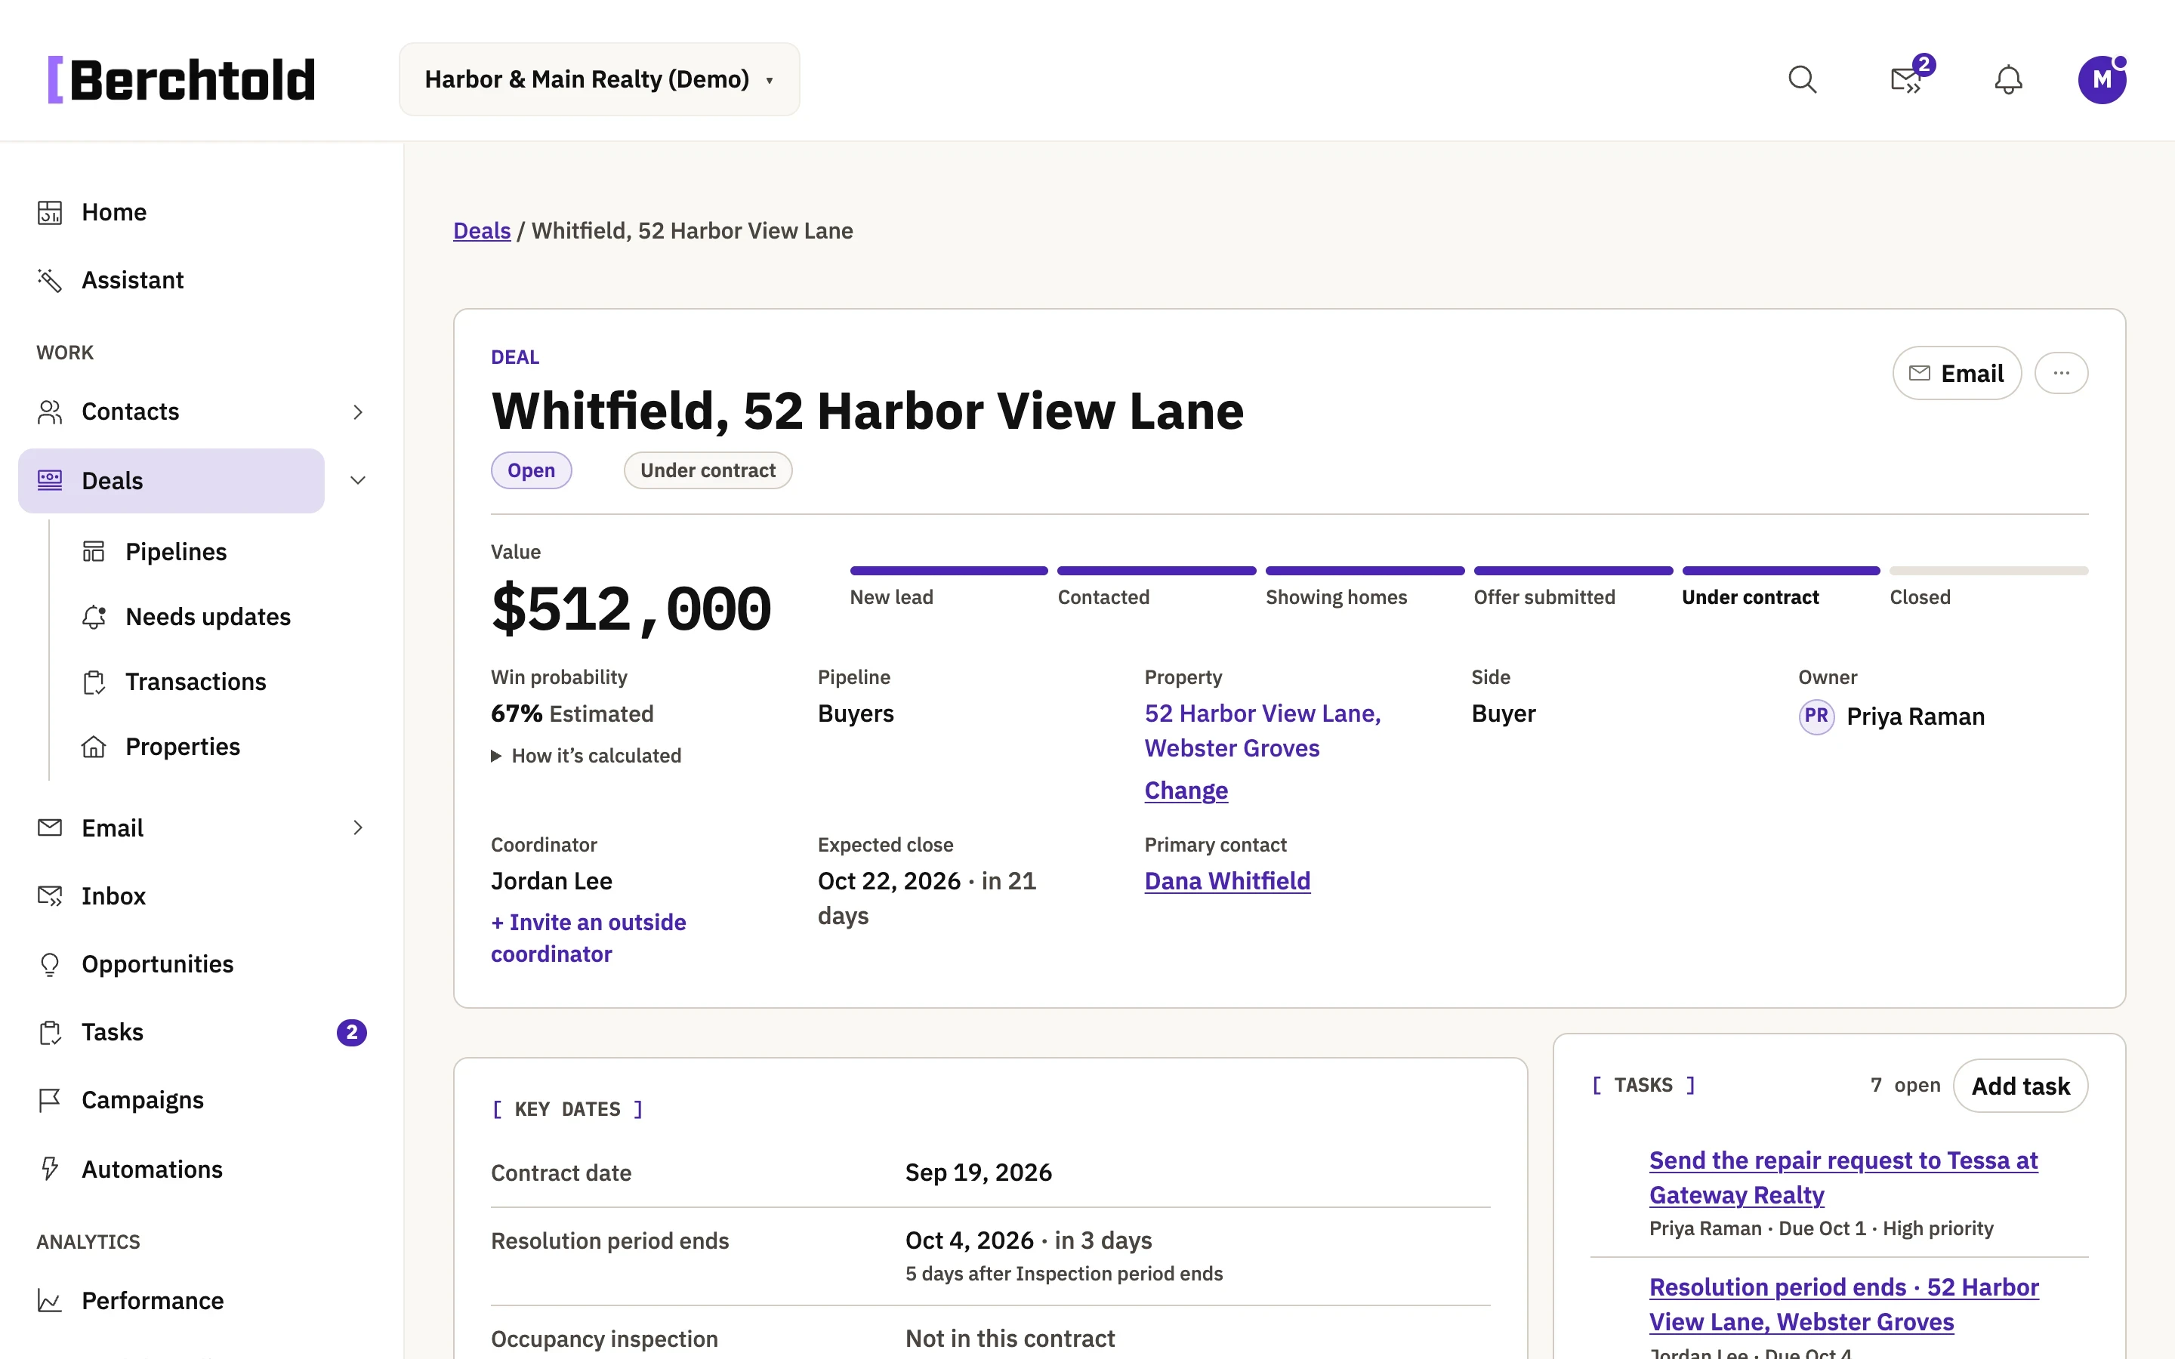Open Deals in the sidebar
2175x1359 pixels.
pyautogui.click(x=171, y=481)
